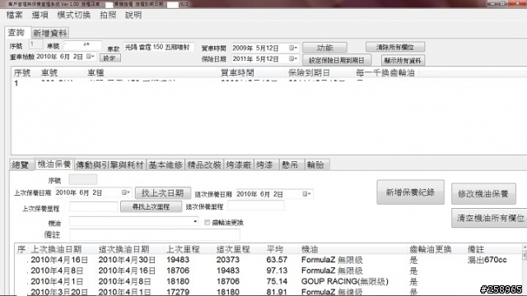
Task: Click the 新增保養紀錄 button
Action: [410, 192]
